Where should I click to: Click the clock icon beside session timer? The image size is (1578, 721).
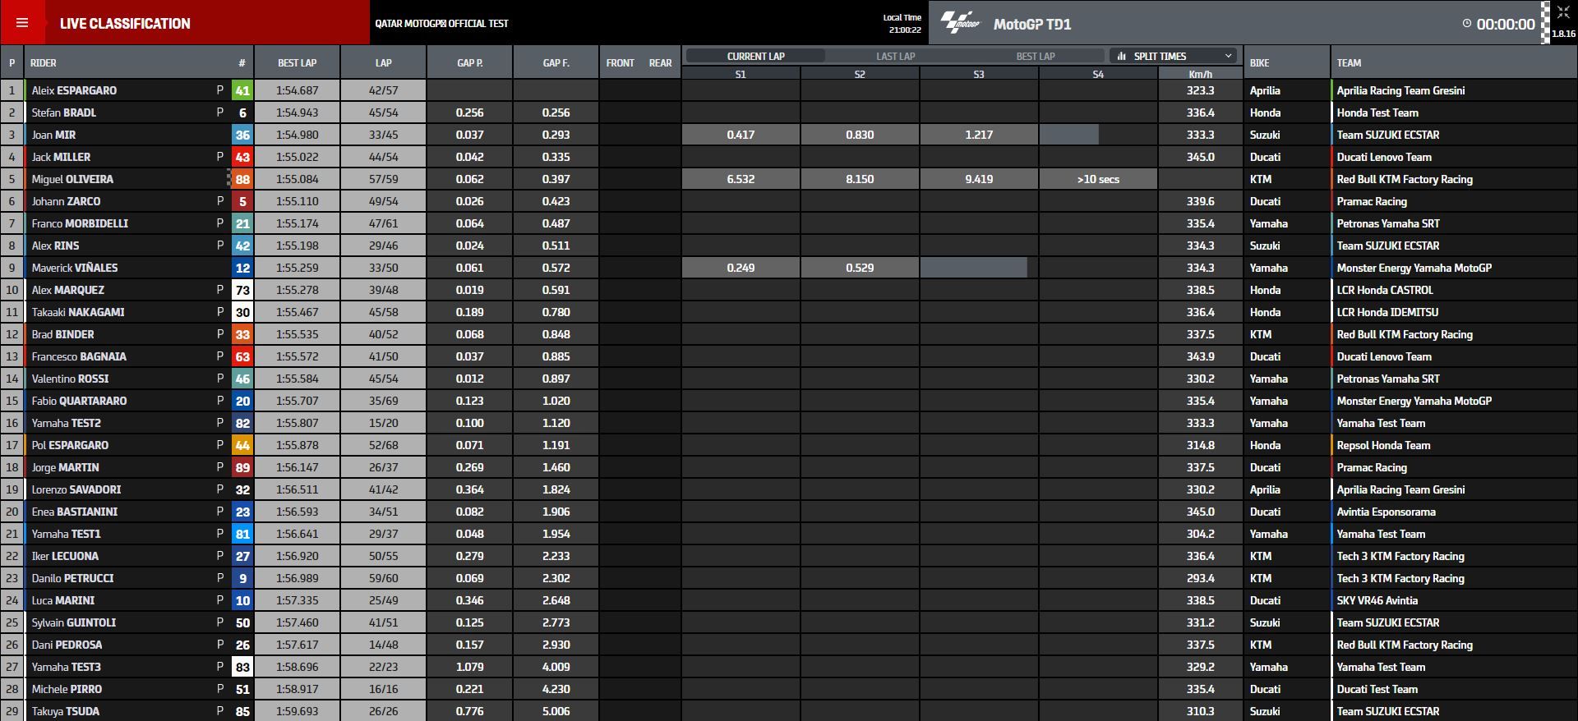[x=1467, y=24]
